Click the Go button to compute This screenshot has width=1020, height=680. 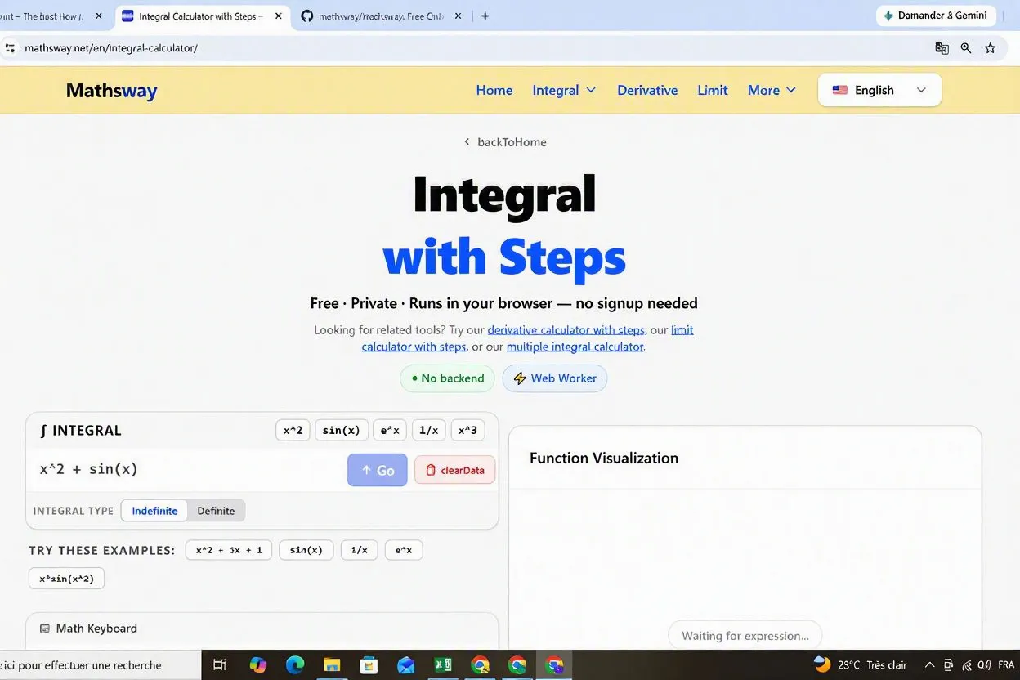tap(377, 470)
